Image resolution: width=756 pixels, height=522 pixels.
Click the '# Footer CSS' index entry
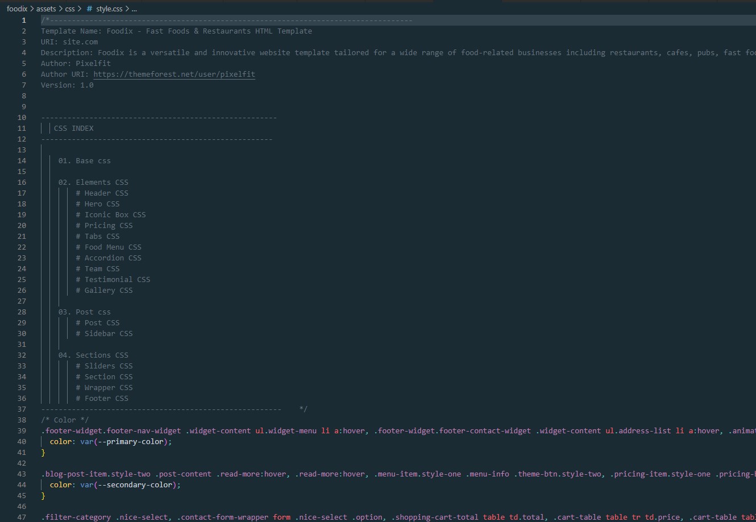tap(102, 399)
